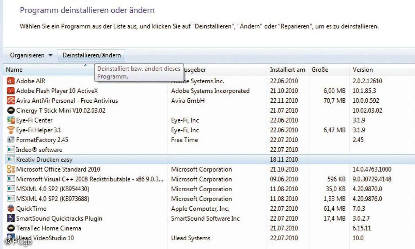
Task: Click publisher Adobe Systems Incorporated
Action: coord(210,91)
